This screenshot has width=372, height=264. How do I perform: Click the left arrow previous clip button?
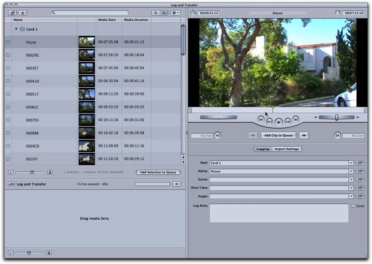[x=253, y=135]
